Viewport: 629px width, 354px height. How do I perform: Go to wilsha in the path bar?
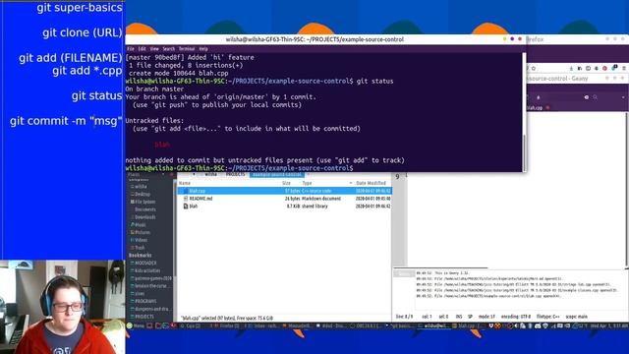(210, 175)
